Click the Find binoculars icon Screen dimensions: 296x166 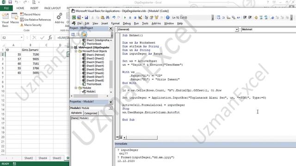tap(108, 18)
